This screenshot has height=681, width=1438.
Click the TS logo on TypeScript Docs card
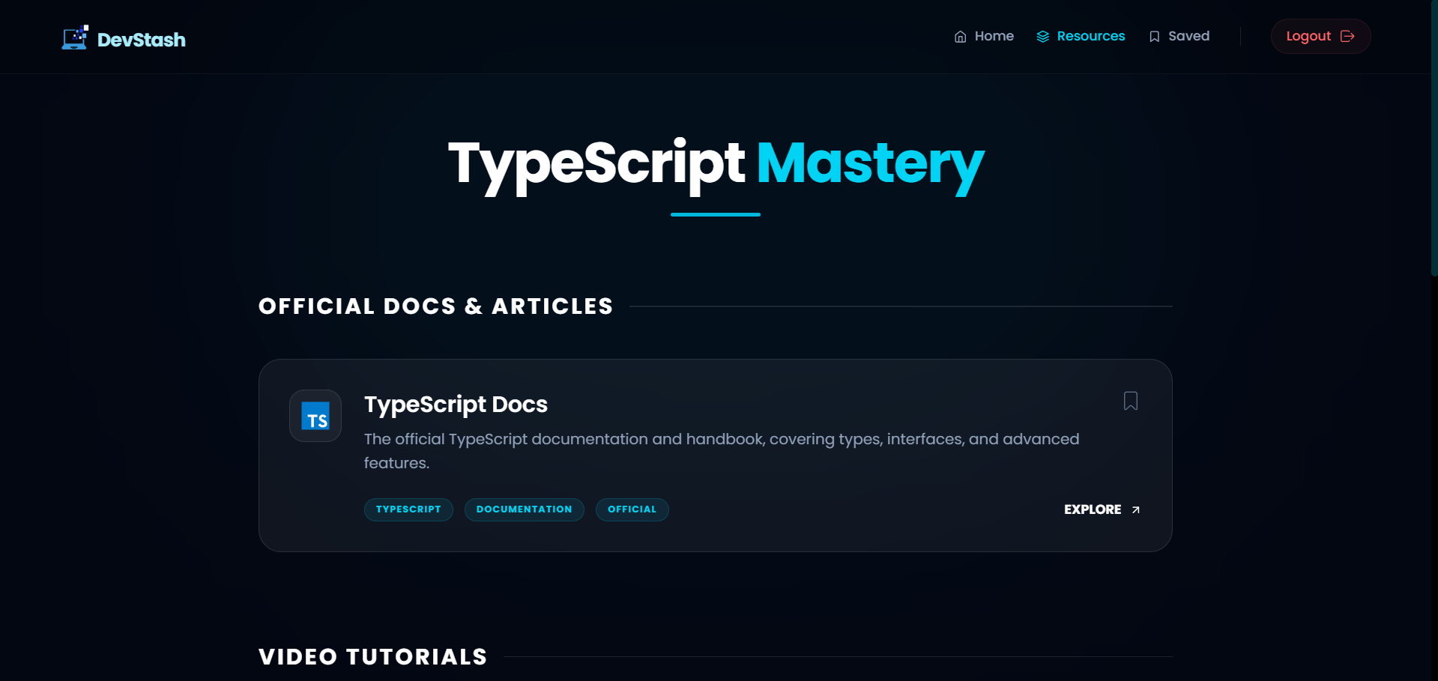[315, 416]
